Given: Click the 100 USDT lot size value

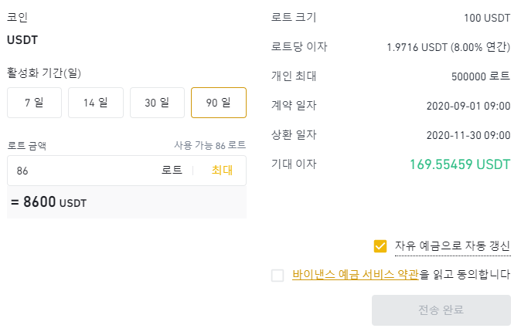Looking at the screenshot, I should pyautogui.click(x=487, y=18).
